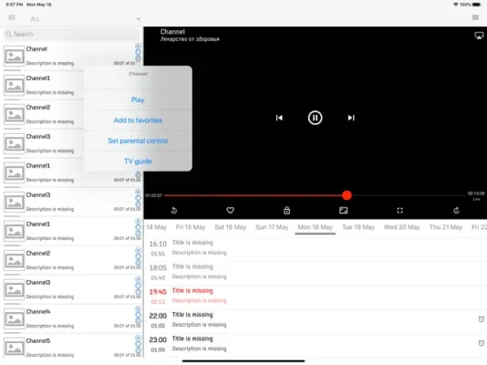Skip to next channel in player
Screen dimensions: 487x365
351,118
